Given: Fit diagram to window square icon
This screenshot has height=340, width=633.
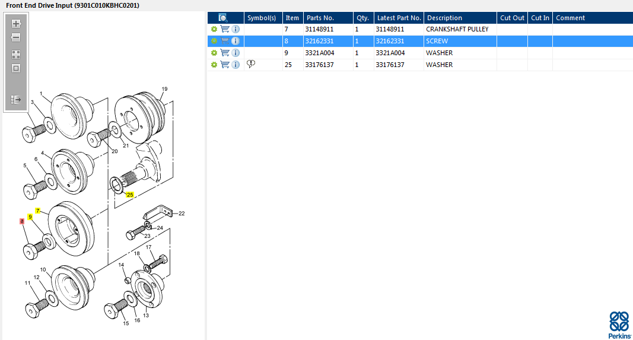Looking at the screenshot, I should [16, 68].
